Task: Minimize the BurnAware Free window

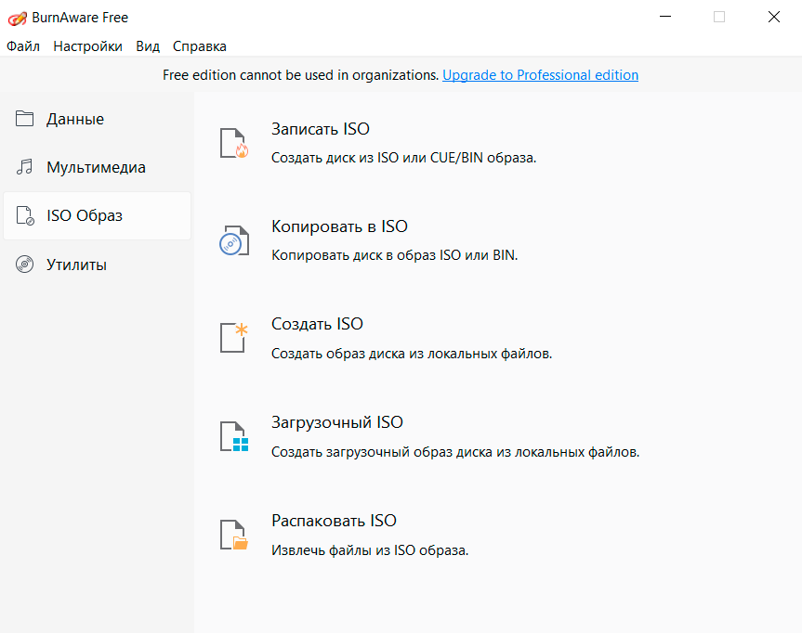Action: (665, 17)
